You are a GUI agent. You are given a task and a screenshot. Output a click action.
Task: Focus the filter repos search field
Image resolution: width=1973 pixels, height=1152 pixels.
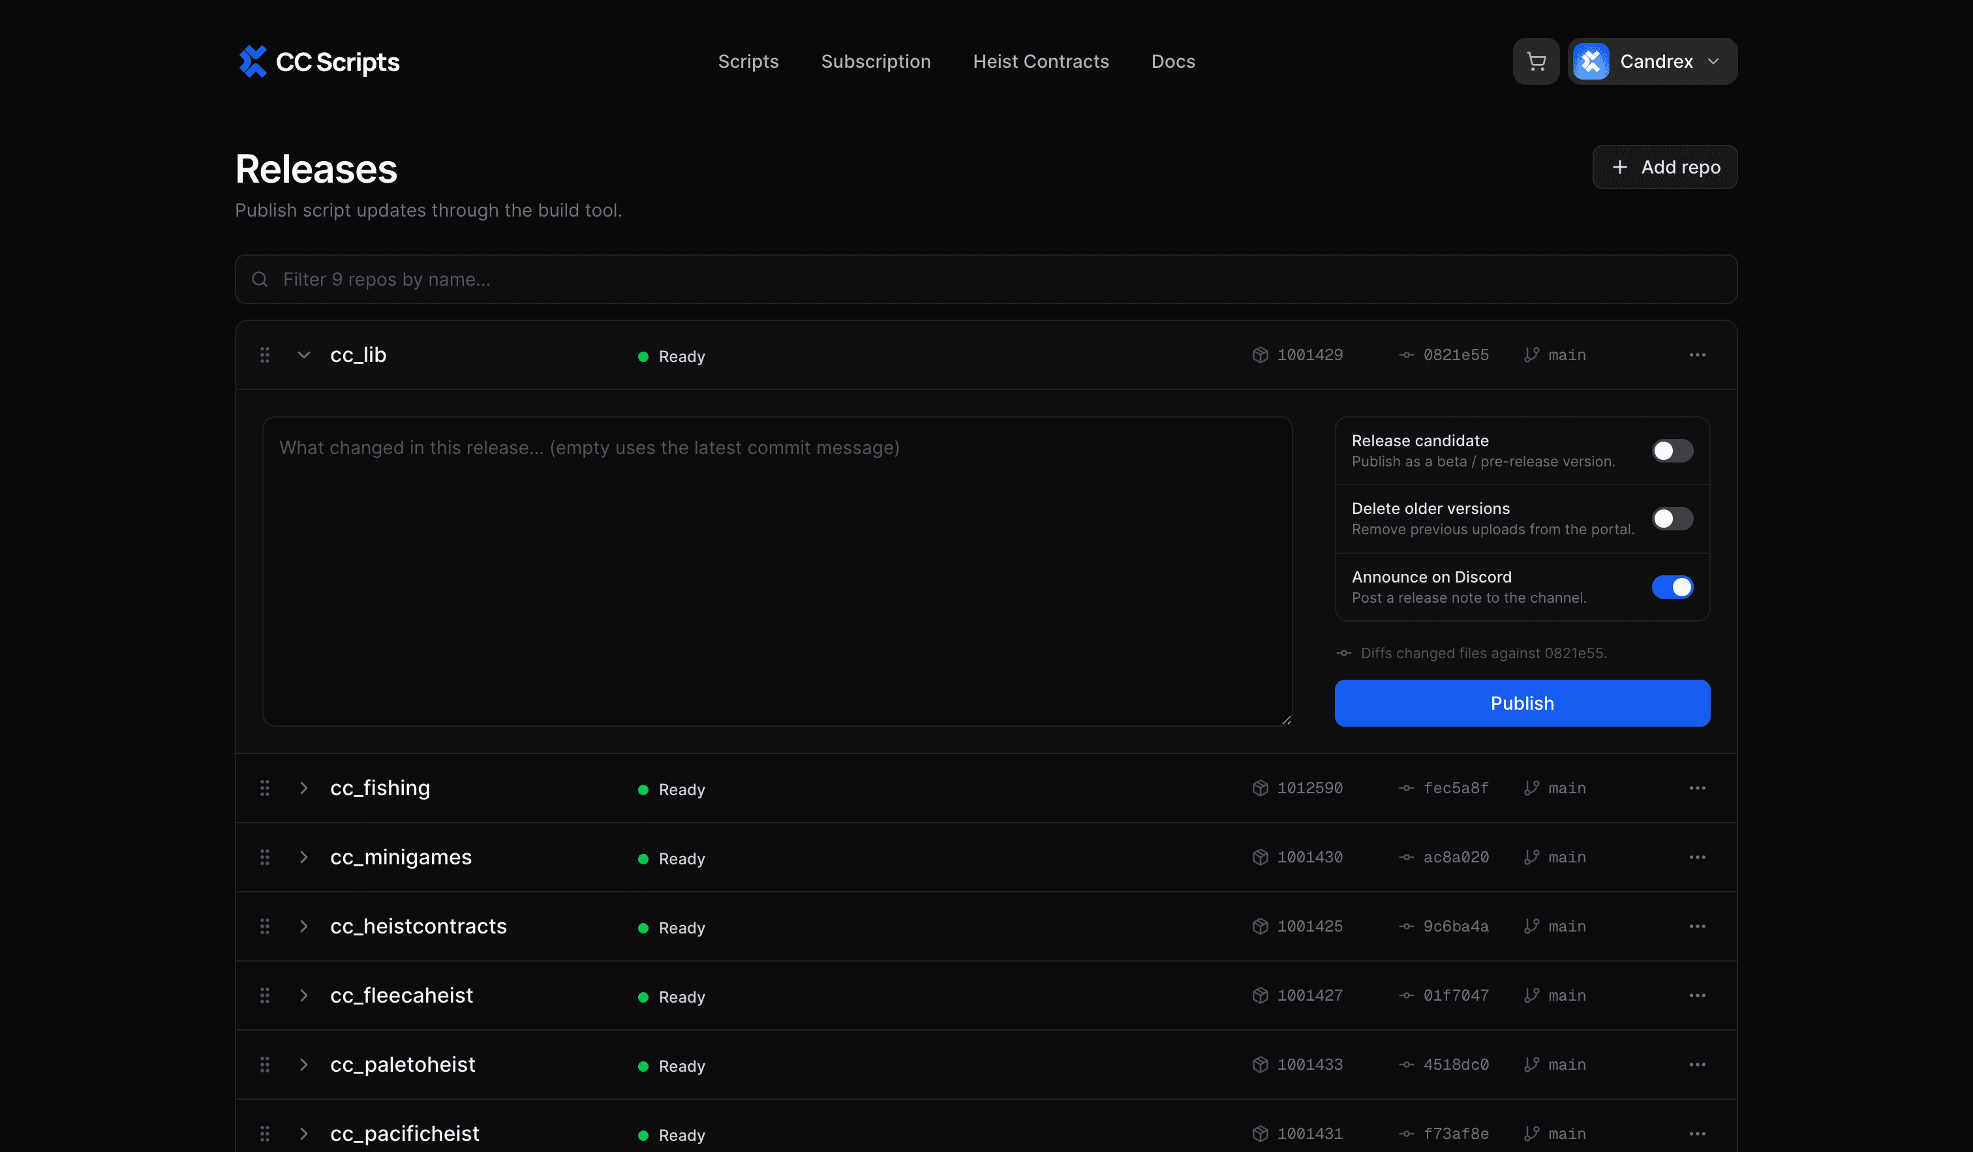(x=986, y=279)
